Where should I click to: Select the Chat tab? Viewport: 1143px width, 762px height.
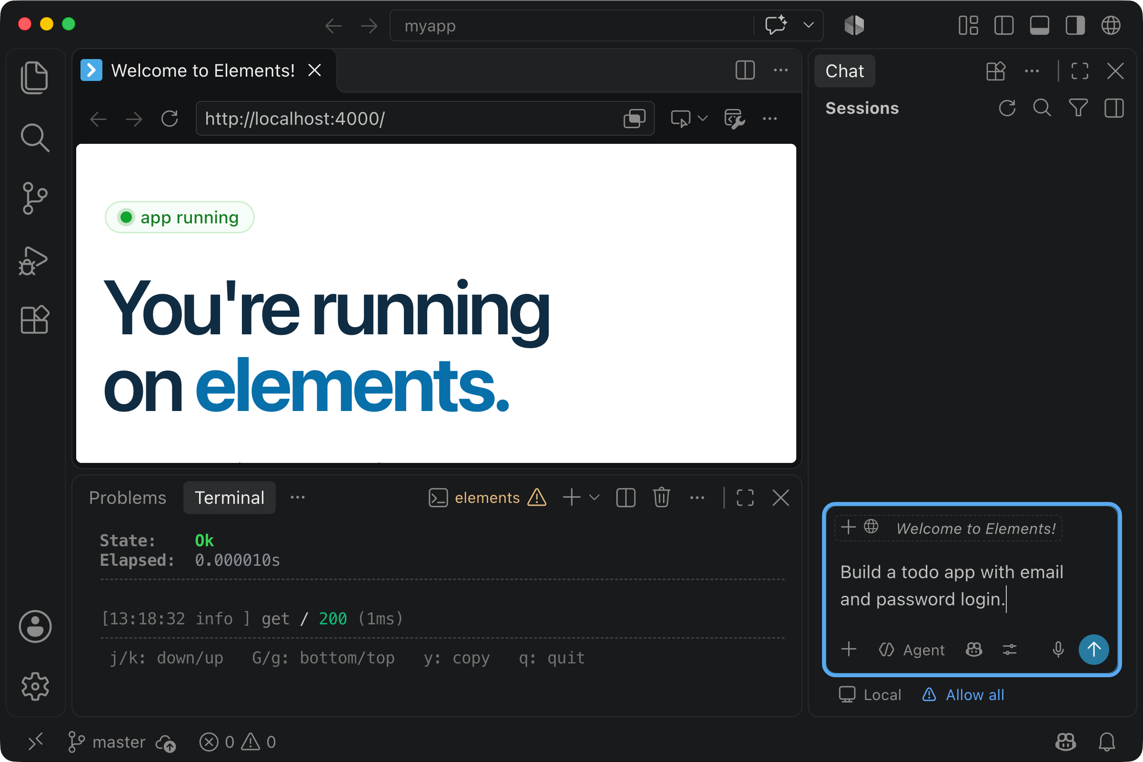point(844,71)
